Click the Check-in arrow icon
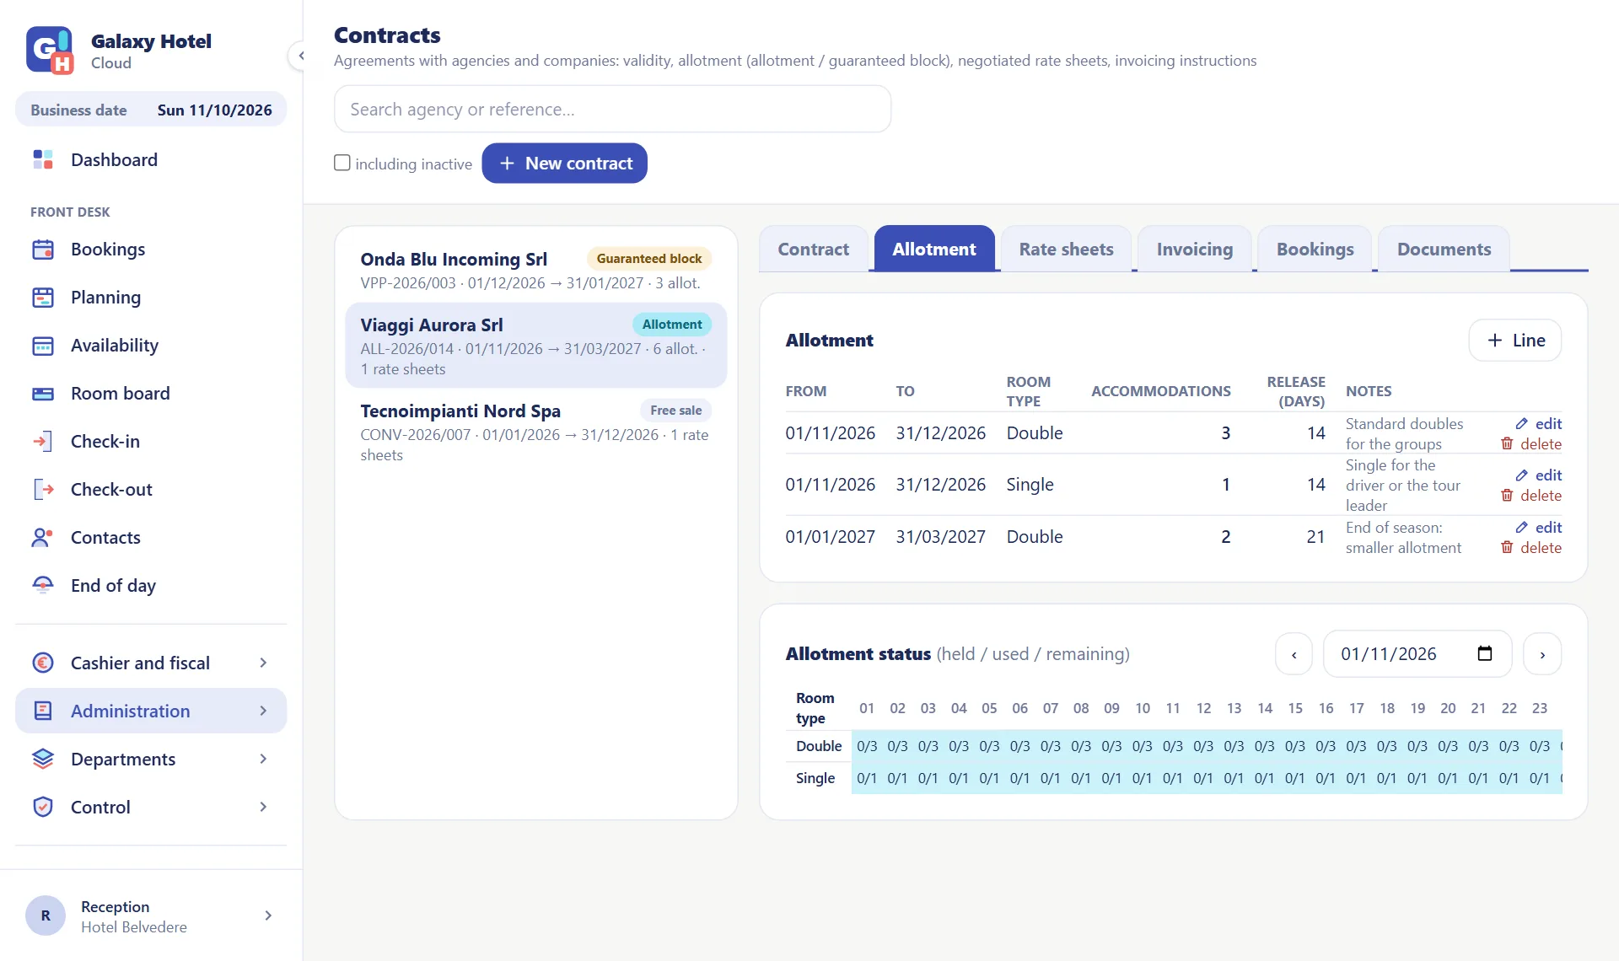1619x961 pixels. pos(43,442)
